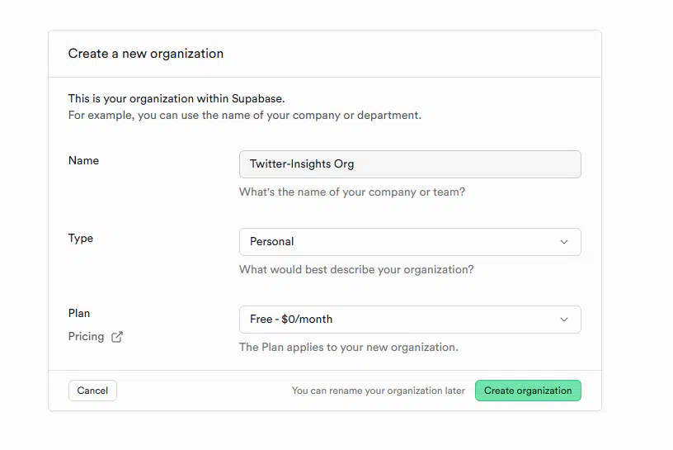Click the 'The Plan applies to your new organization' text
Viewport: 673px width, 450px height.
[349, 348]
